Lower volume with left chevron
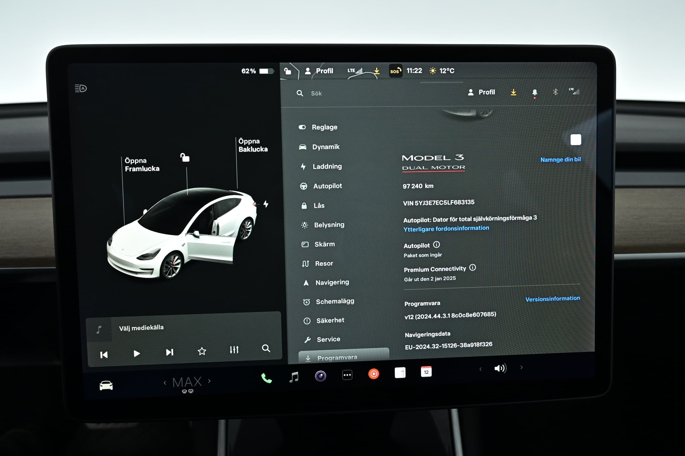685x456 pixels. tap(480, 369)
